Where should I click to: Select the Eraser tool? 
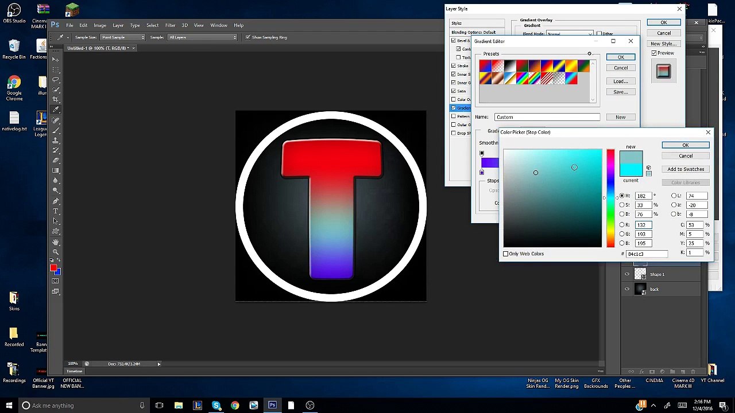[56, 160]
